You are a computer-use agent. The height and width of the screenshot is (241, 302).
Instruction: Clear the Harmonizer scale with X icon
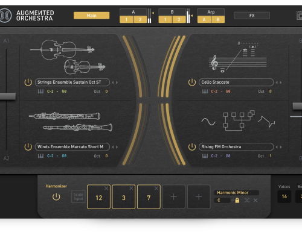(255, 200)
